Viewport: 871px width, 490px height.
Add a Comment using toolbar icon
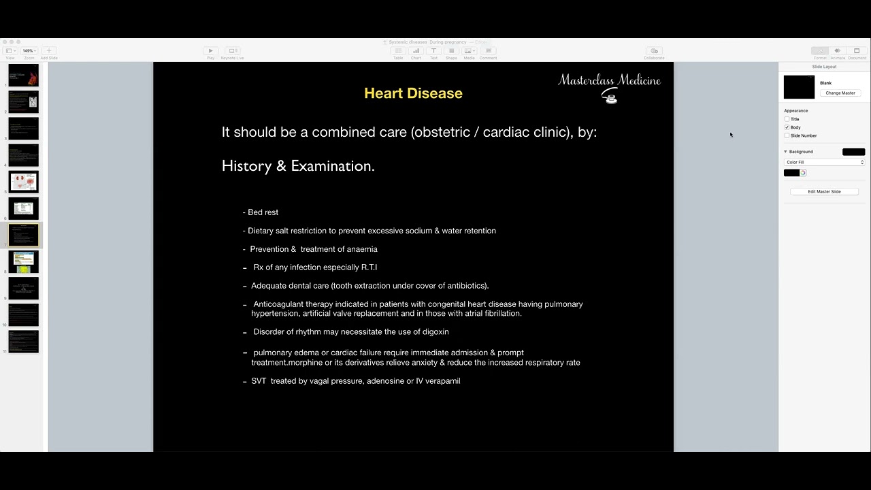pyautogui.click(x=488, y=50)
